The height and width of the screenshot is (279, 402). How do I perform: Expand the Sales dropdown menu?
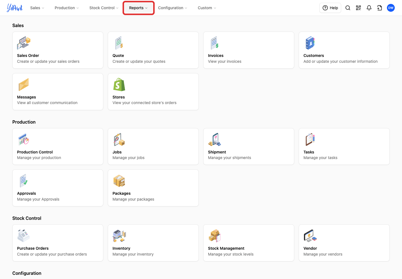tap(37, 8)
